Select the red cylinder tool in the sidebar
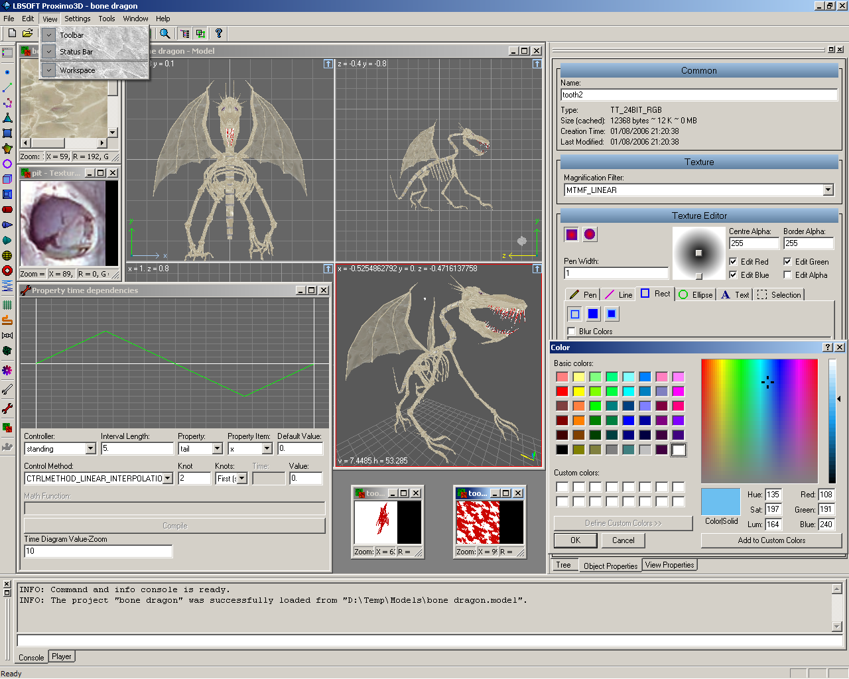Image resolution: width=849 pixels, height=679 pixels. point(7,210)
